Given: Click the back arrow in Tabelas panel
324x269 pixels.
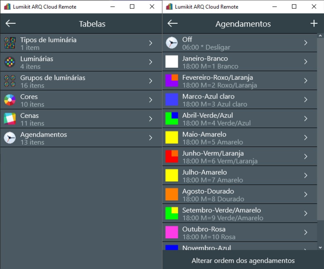Looking at the screenshot, I should point(10,24).
